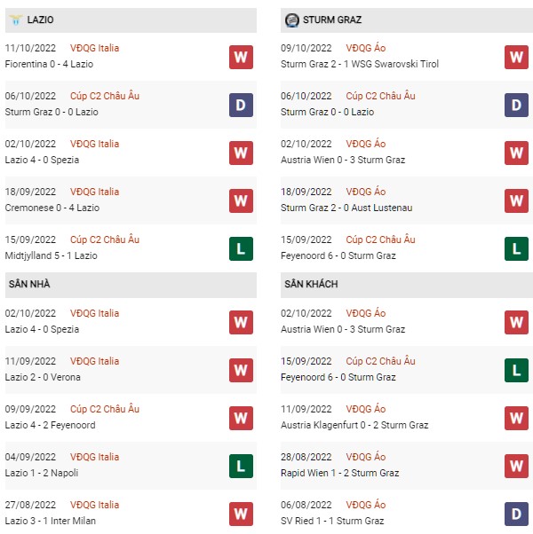Click the L badge for Midtjylland 5 - 1 Lazio
This screenshot has width=533, height=534.
coord(241,249)
